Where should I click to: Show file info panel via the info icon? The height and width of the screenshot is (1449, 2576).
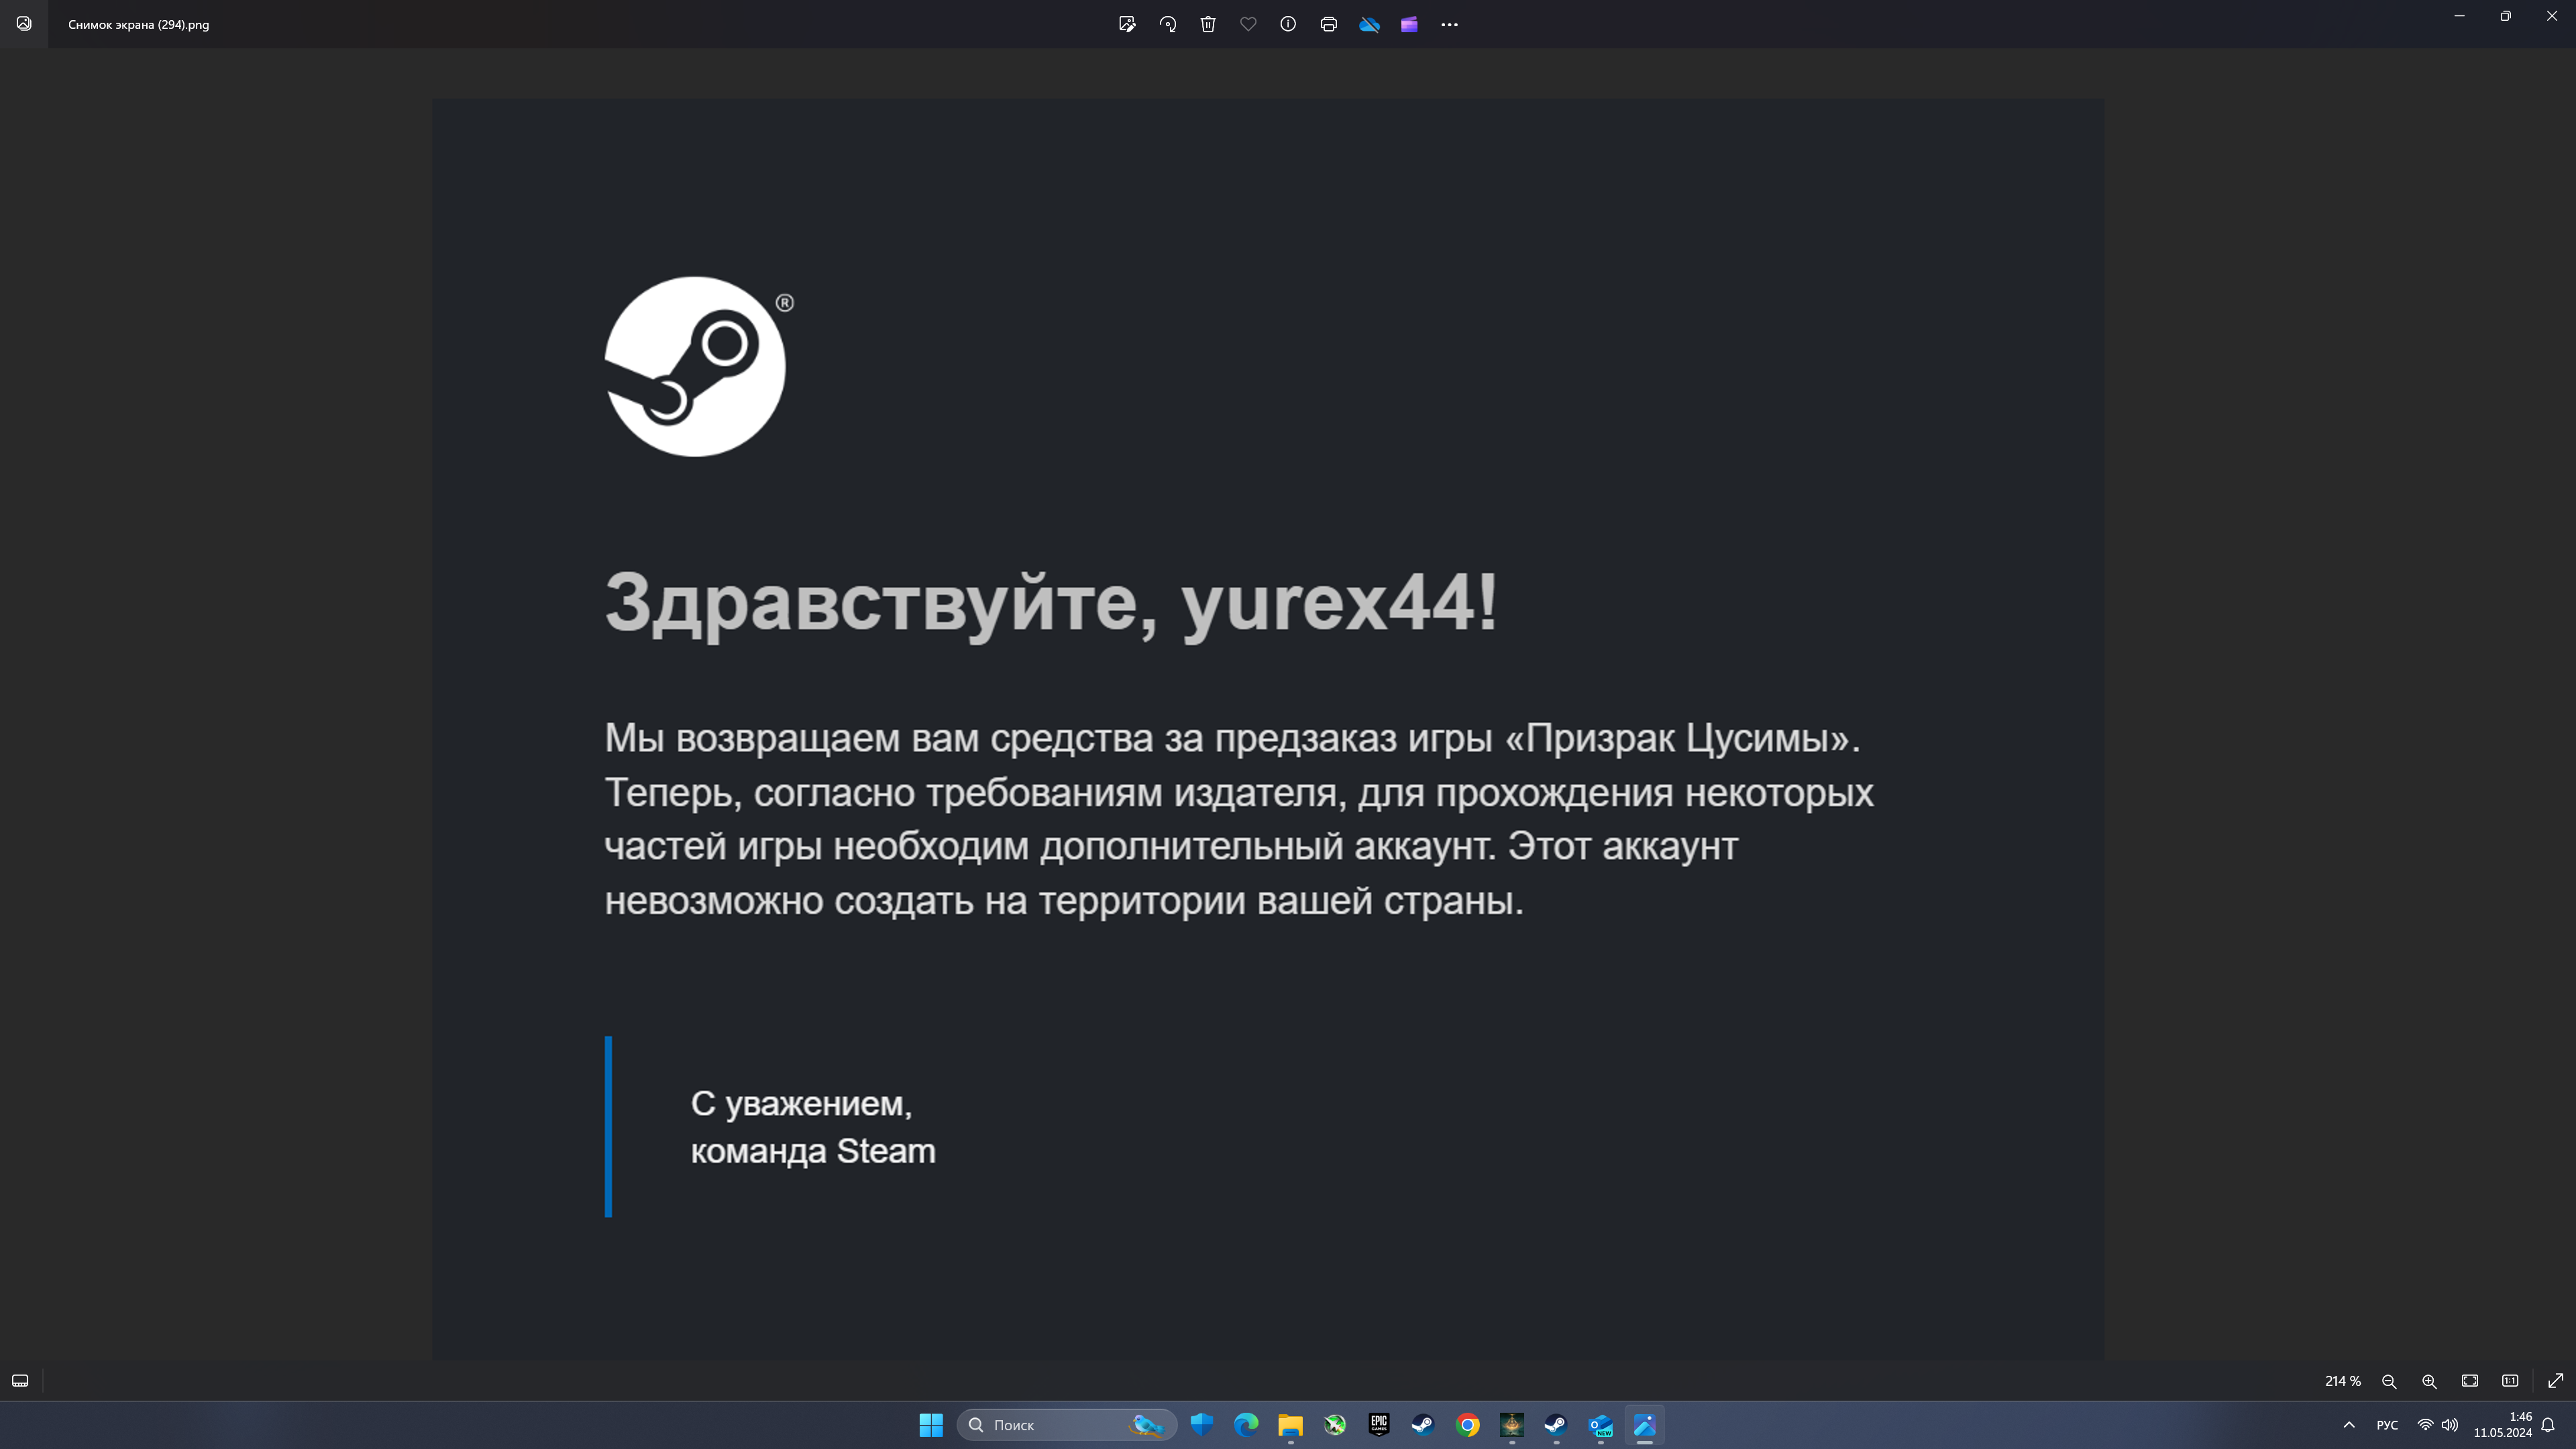(1288, 24)
